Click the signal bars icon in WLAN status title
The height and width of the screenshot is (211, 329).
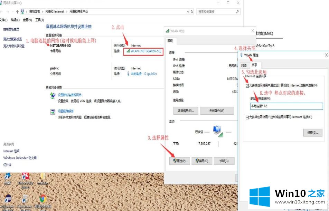[x=167, y=31]
